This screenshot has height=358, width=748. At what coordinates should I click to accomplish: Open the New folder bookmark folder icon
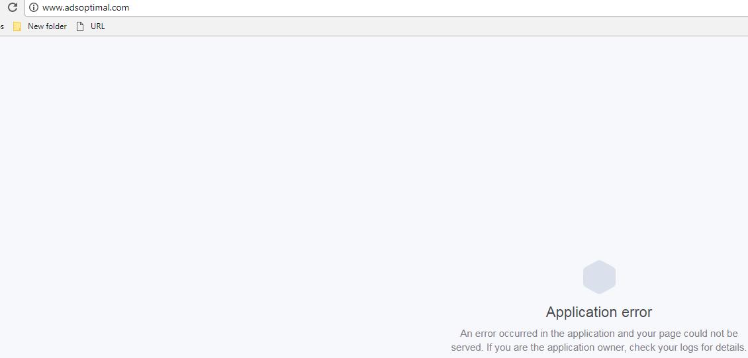pyautogui.click(x=17, y=26)
